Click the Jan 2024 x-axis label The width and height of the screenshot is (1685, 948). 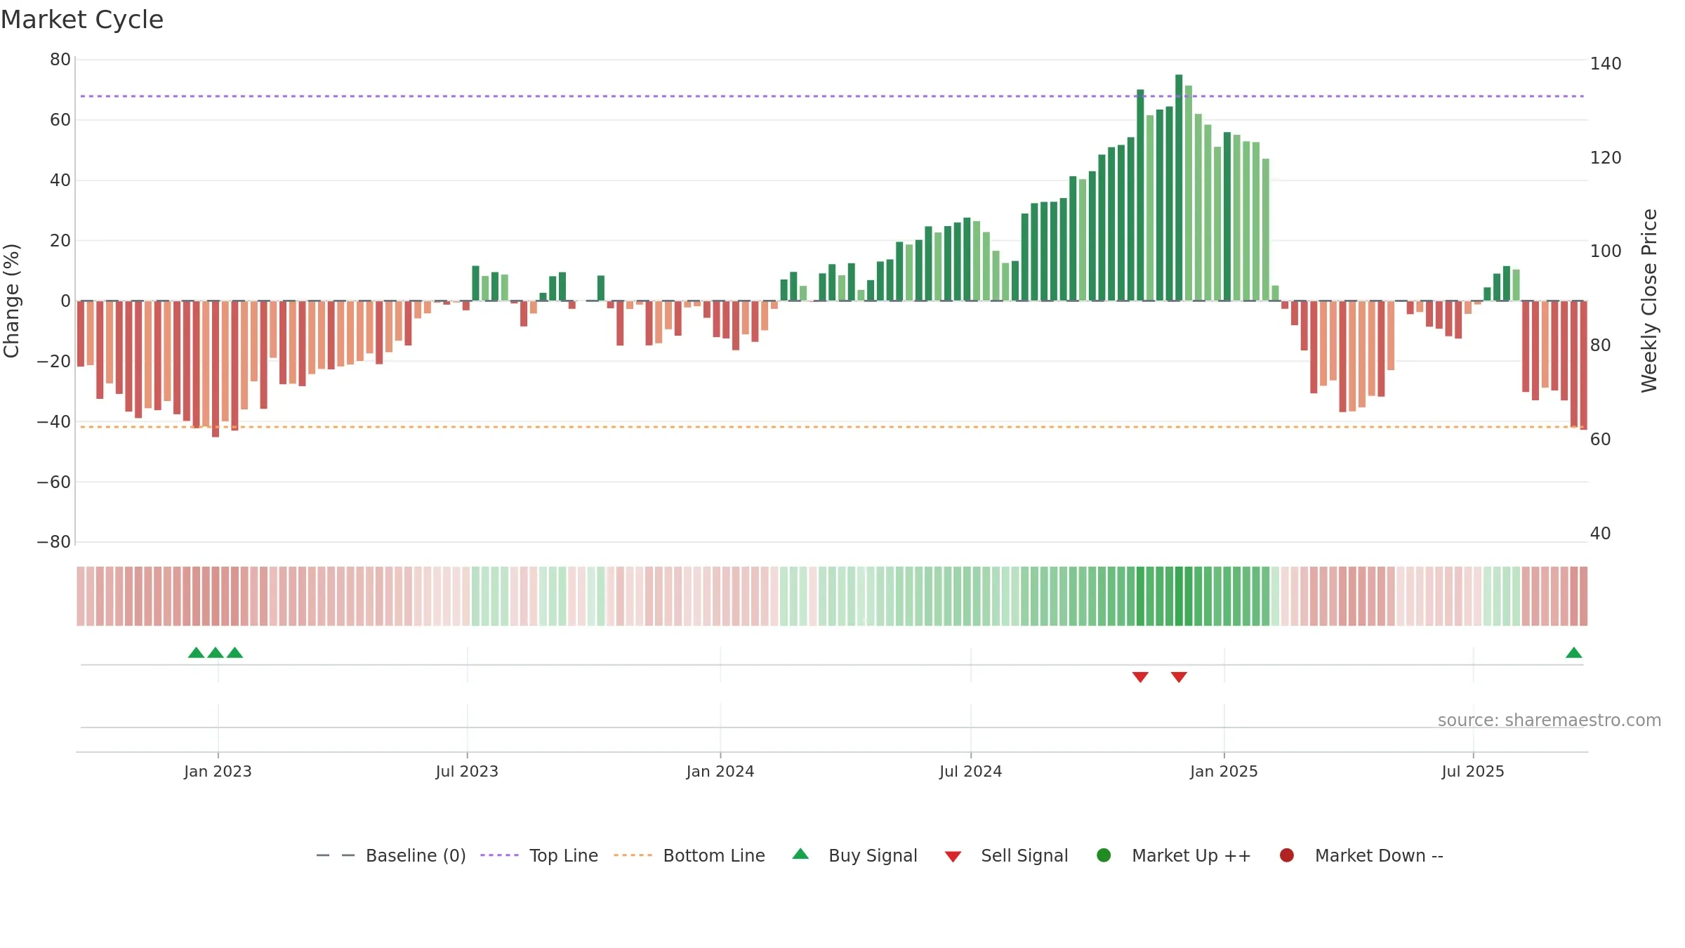[x=720, y=772]
